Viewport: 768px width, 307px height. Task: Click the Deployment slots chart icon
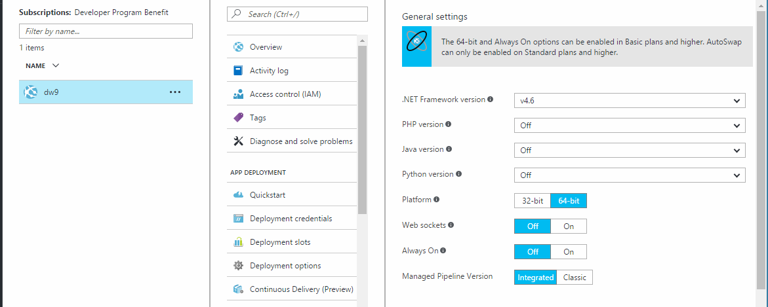[238, 242]
